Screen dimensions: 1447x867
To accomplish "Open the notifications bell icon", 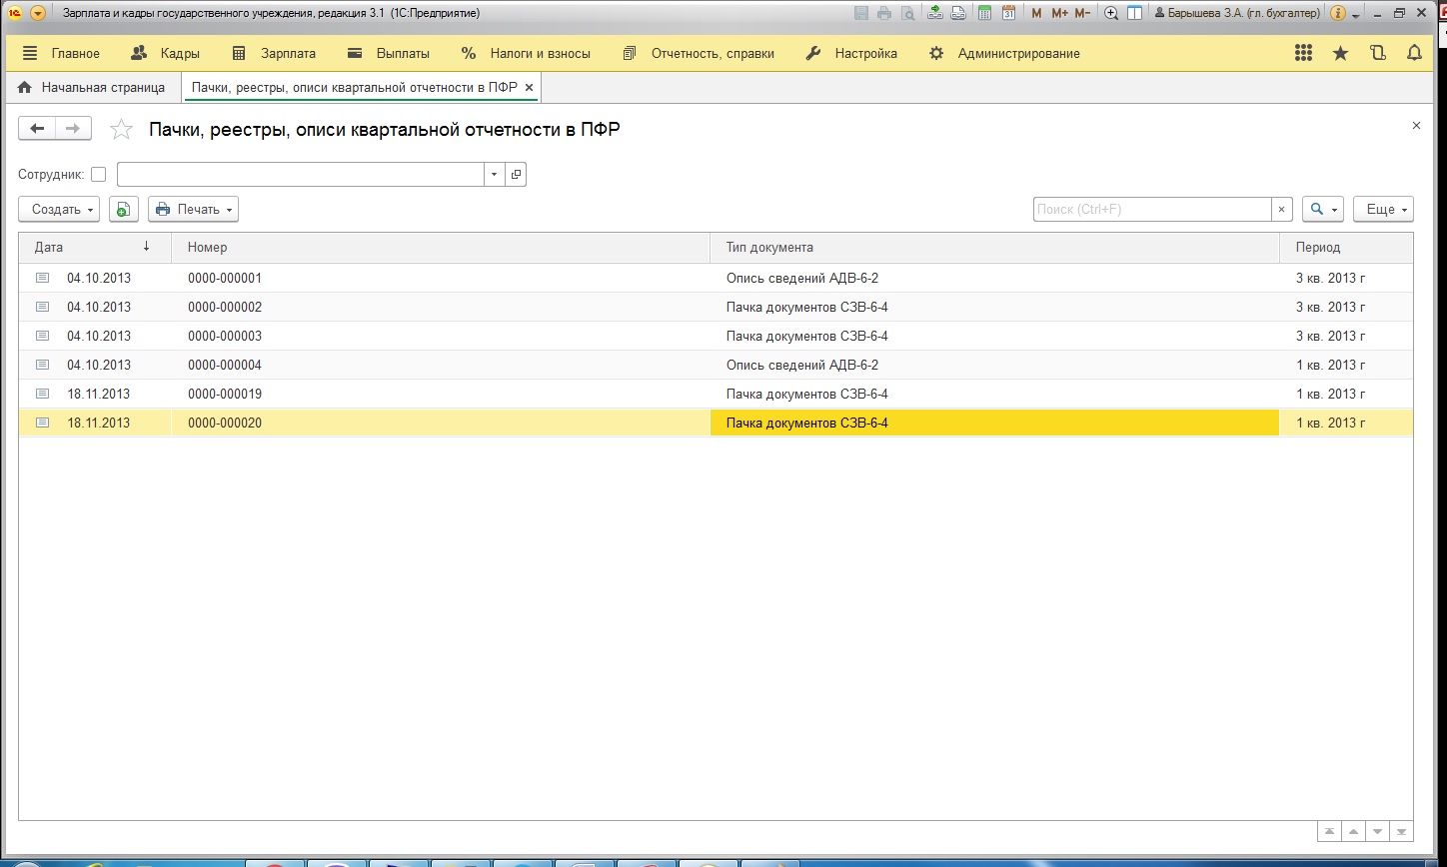I will [1414, 53].
